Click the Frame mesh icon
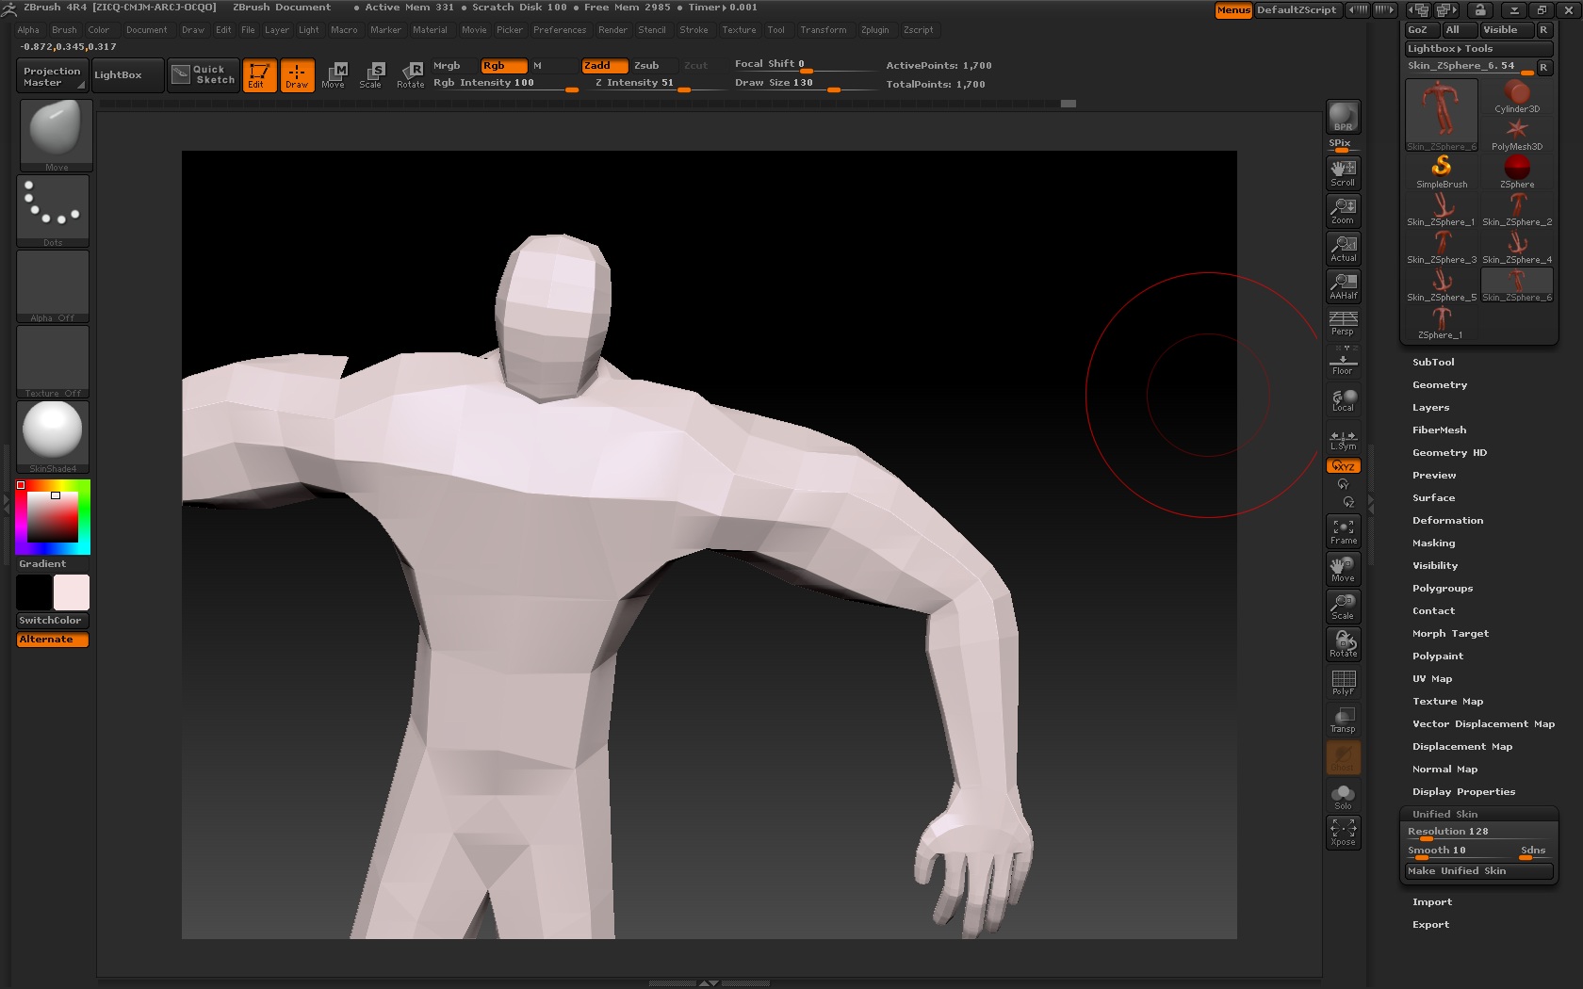 coord(1343,531)
